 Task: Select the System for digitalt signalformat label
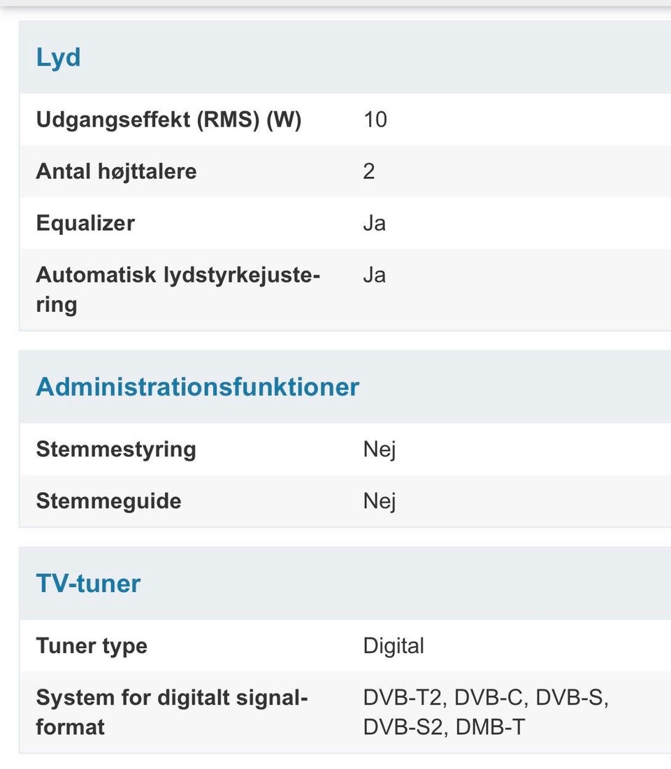point(172,712)
